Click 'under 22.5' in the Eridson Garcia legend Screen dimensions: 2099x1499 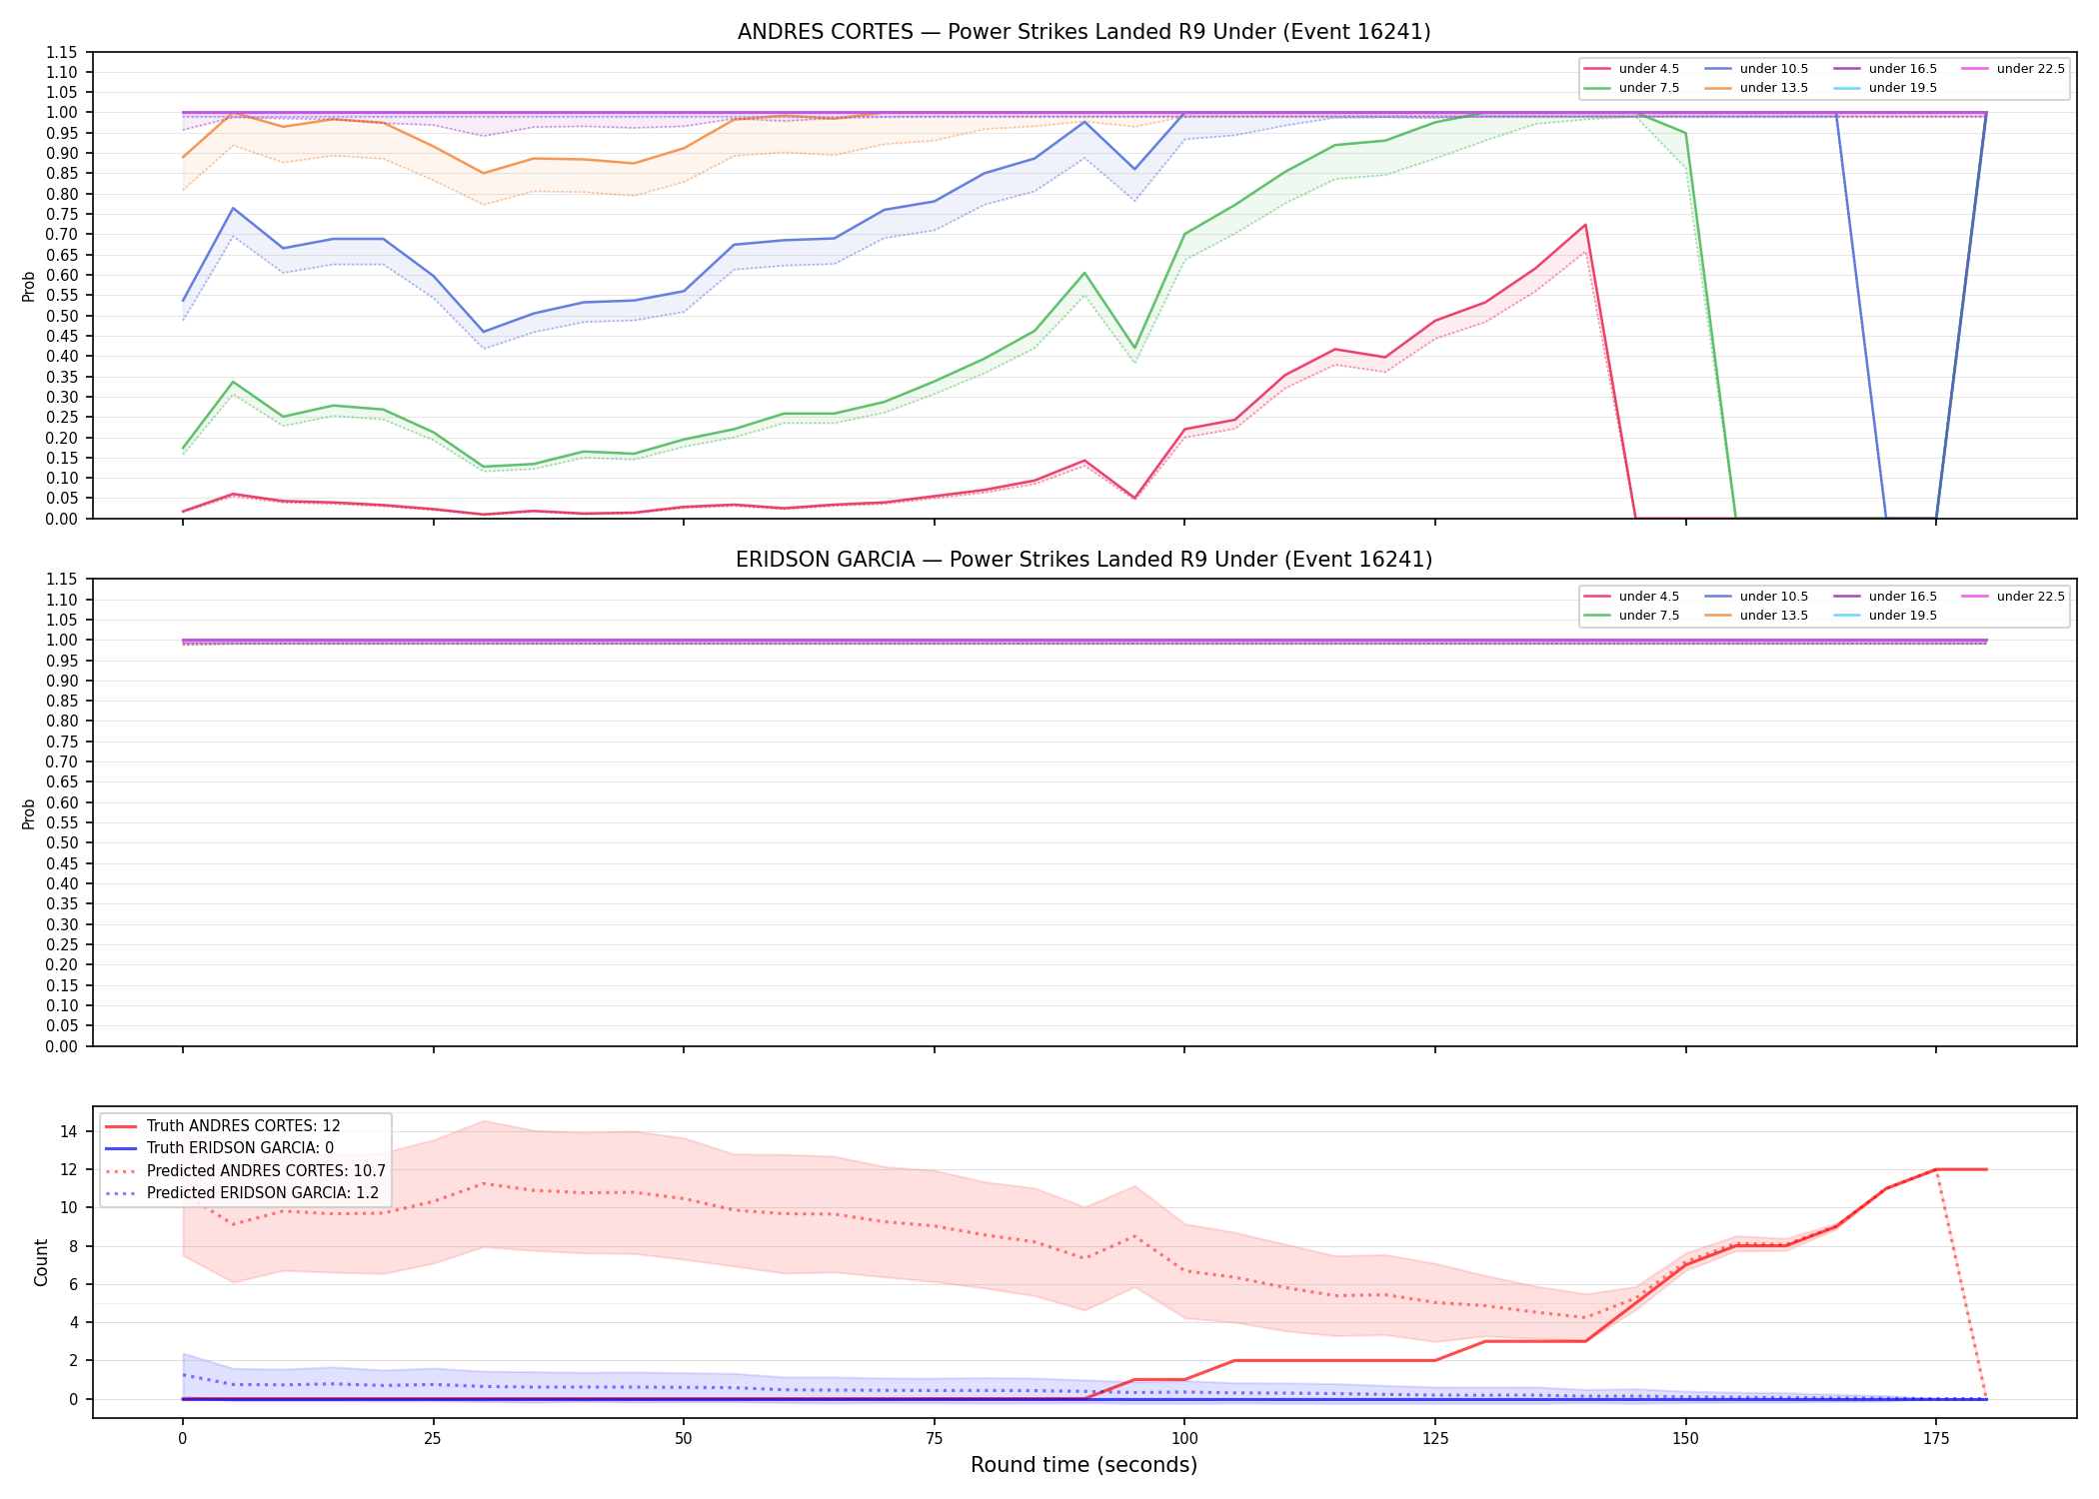2013,597
